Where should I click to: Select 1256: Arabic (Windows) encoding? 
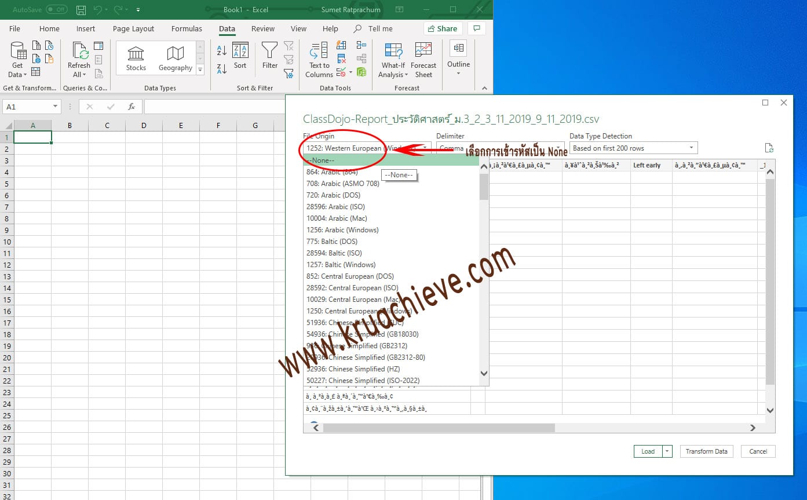coord(392,230)
